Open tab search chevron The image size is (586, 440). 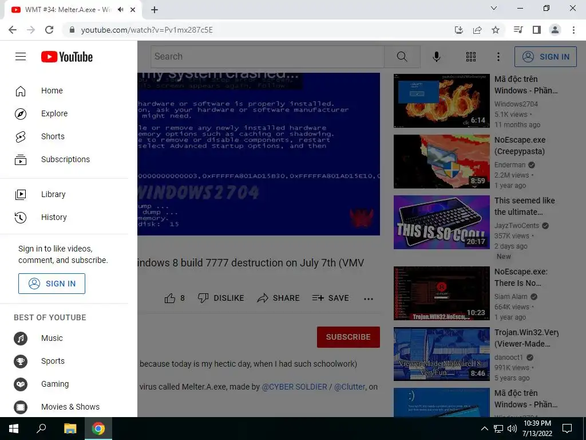[494, 8]
